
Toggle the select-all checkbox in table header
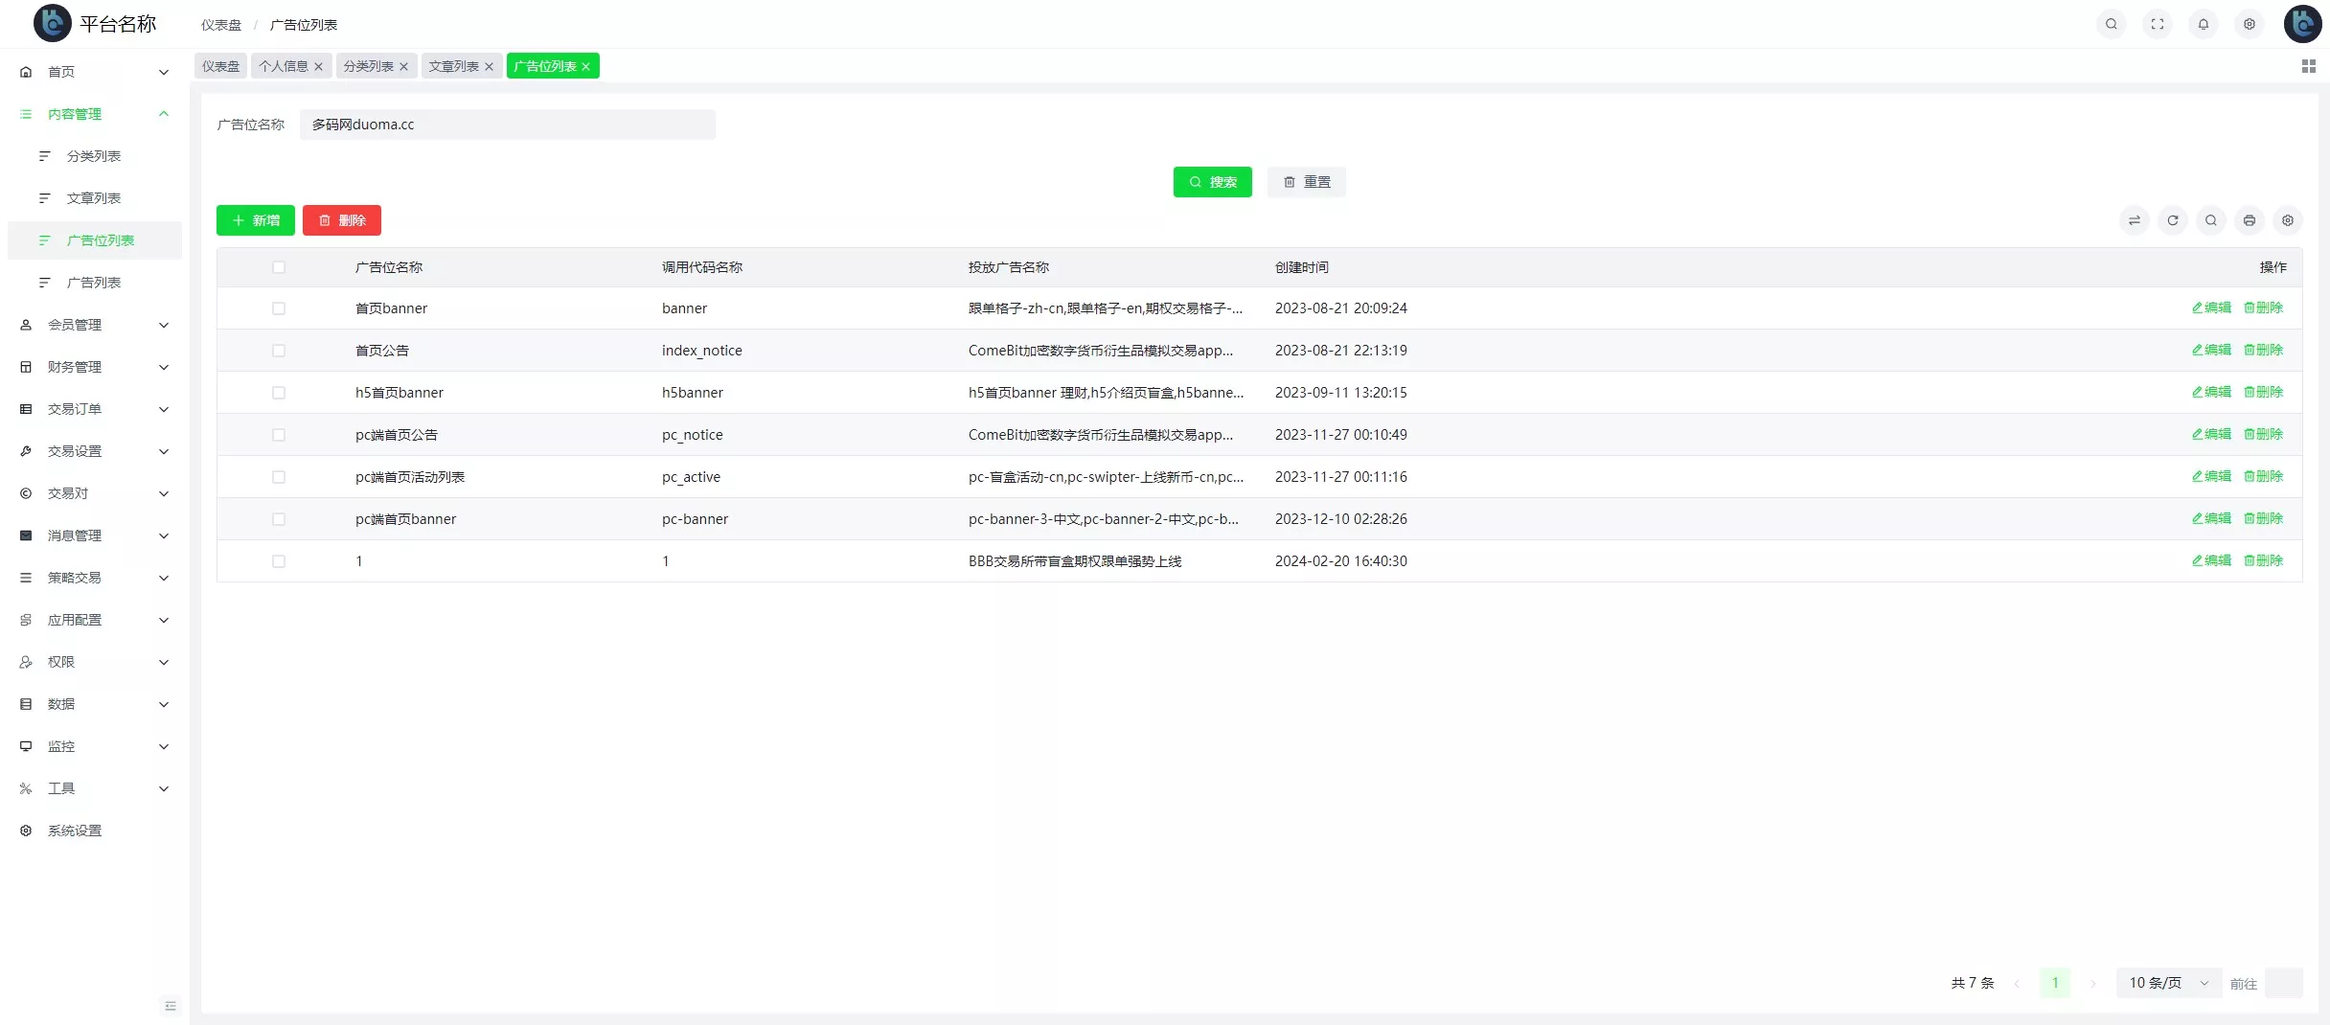coord(279,267)
